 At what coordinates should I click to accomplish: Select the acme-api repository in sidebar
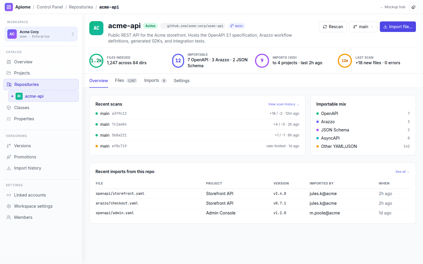click(43, 96)
